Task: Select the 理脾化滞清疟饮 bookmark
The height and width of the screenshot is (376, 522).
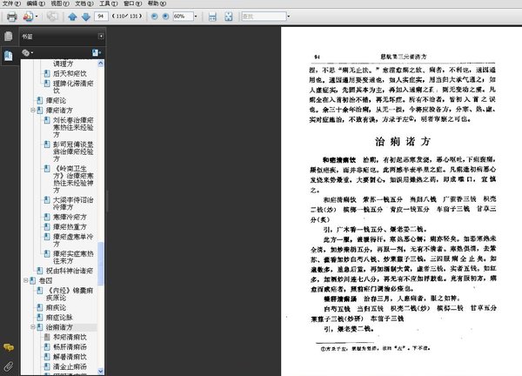Action: pyautogui.click(x=73, y=86)
